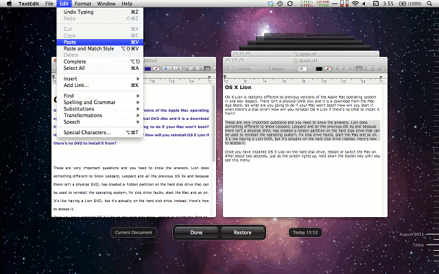The height and width of the screenshot is (274, 439).
Task: Click the font size field showing 10
Action: [x=302, y=68]
